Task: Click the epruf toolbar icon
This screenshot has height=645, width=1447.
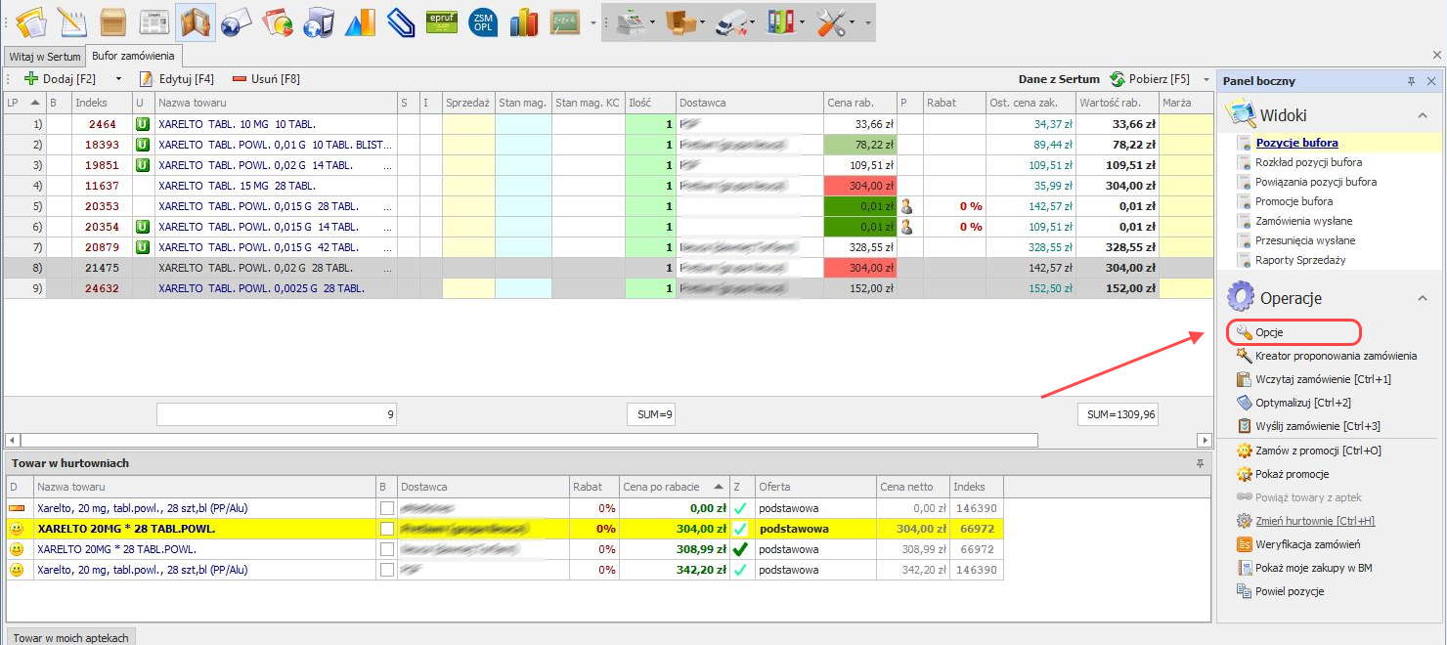Action: pos(442,21)
